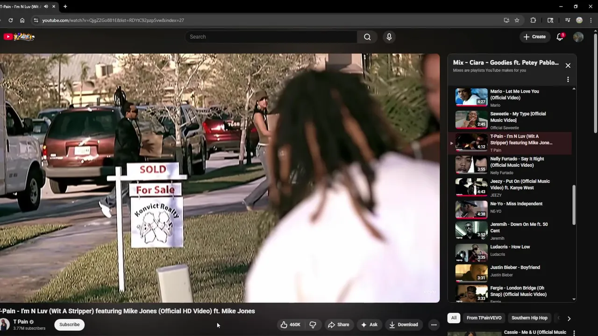Focus the YouTube Search field
The height and width of the screenshot is (336, 598).
[271, 37]
